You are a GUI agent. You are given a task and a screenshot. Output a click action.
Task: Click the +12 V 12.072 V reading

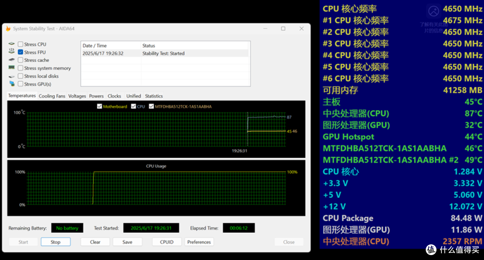(x=402, y=206)
